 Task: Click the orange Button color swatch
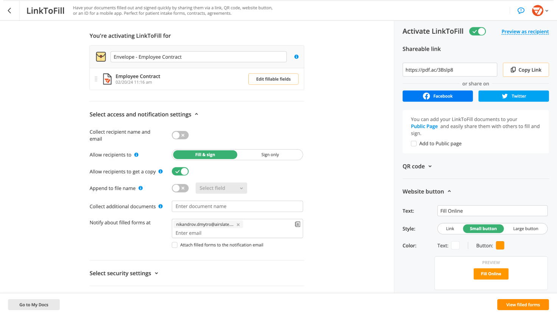[x=500, y=245]
